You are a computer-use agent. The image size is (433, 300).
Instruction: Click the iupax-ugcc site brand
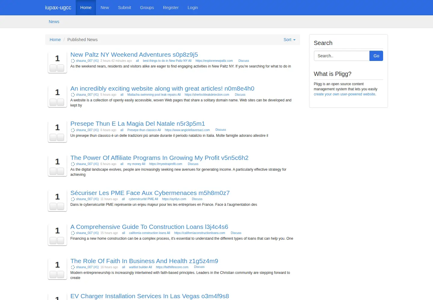click(58, 7)
